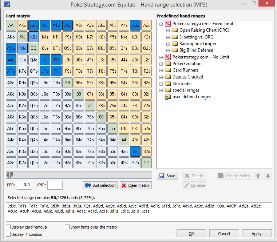Screen dimensions: 277x242
Task: Select the special ranges tree entry
Action: [x=186, y=90]
